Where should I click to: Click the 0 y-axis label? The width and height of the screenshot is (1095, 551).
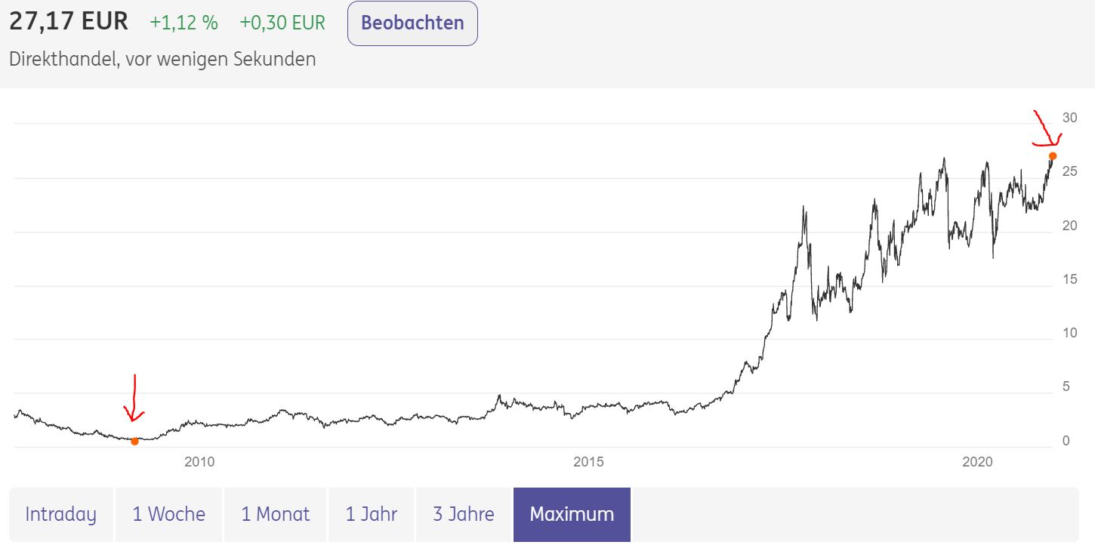click(1066, 441)
